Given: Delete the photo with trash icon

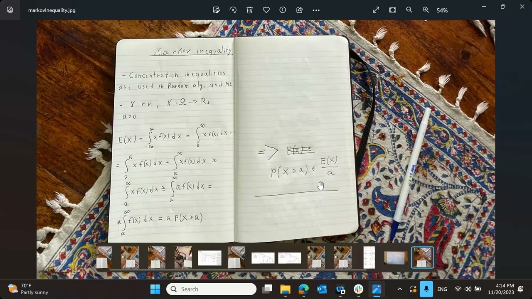Looking at the screenshot, I should (249, 10).
